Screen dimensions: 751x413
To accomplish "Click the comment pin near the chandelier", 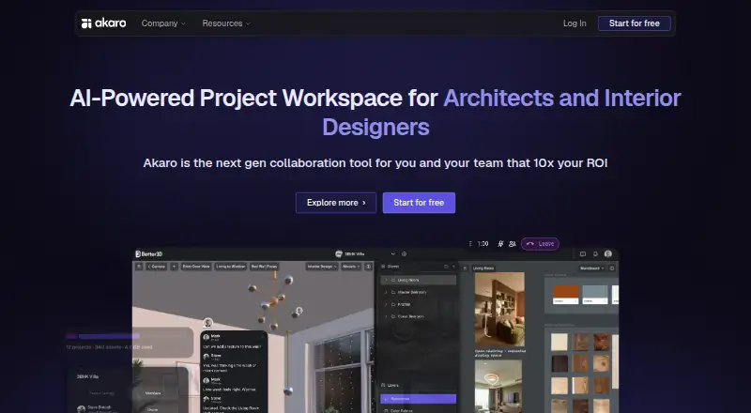I will (x=299, y=311).
